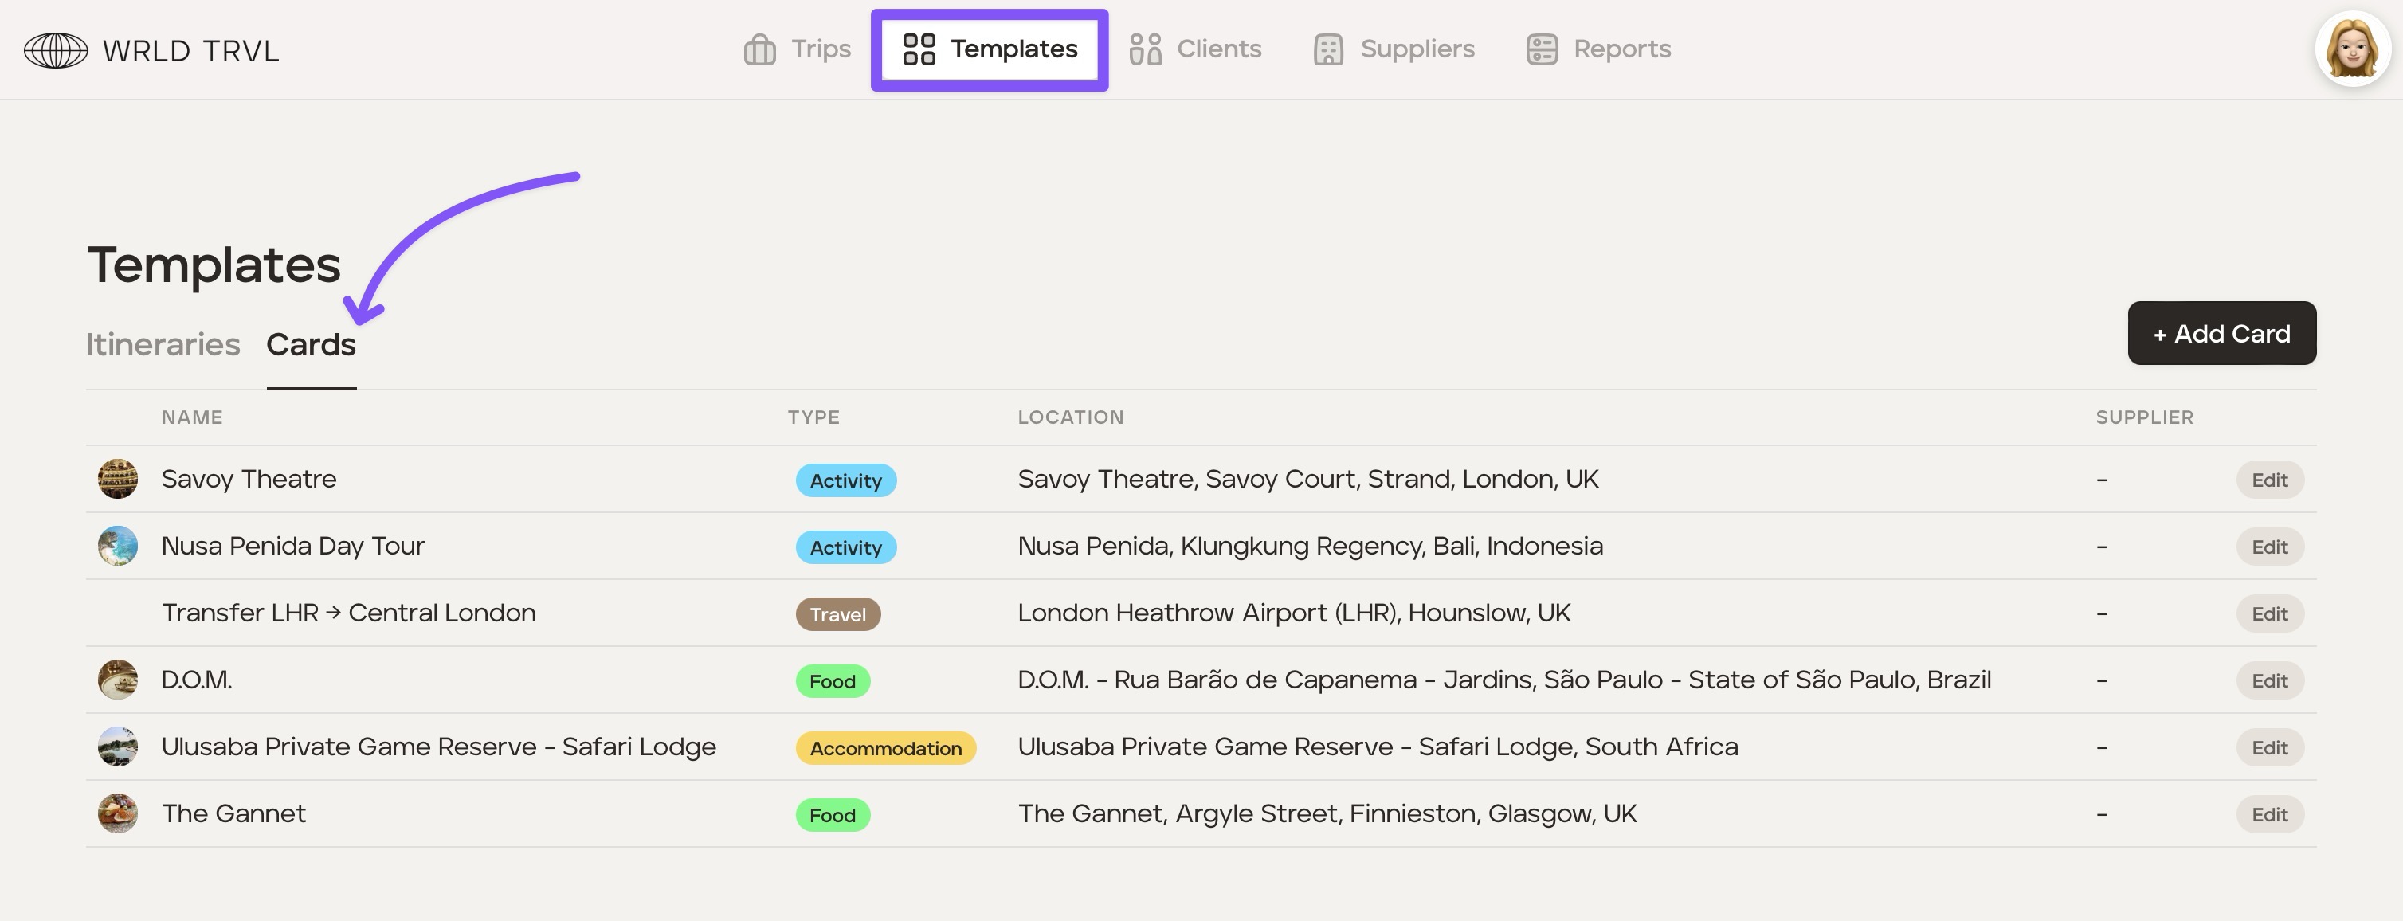Open the D.O.M. card name
The image size is (2403, 921).
coord(197,680)
